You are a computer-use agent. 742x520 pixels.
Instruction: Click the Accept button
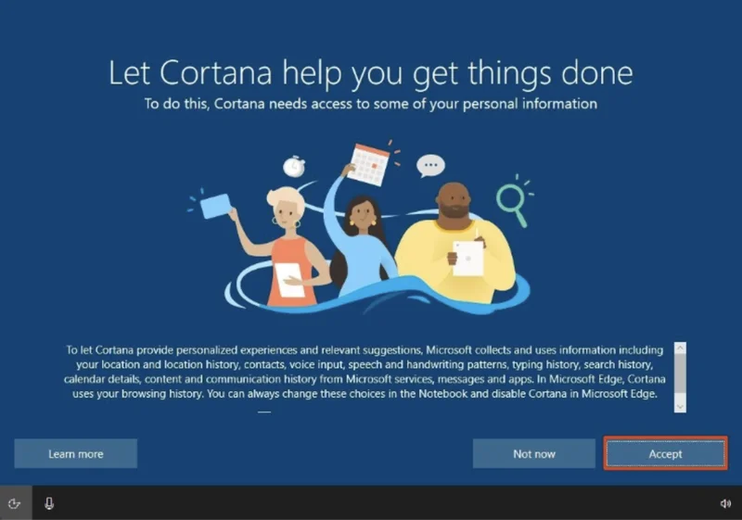[x=665, y=453]
